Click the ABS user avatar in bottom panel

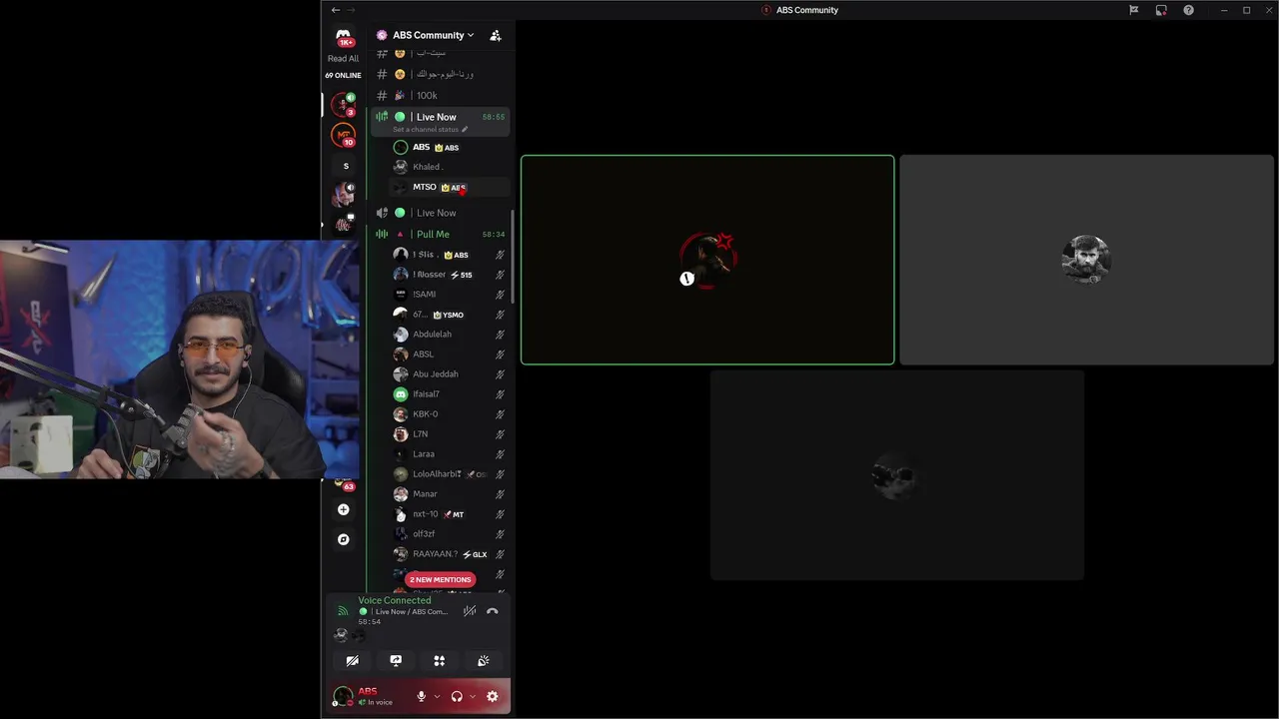pyautogui.click(x=343, y=696)
